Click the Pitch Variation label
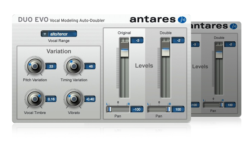Viewport: 252px width, 143px height. 35,80
